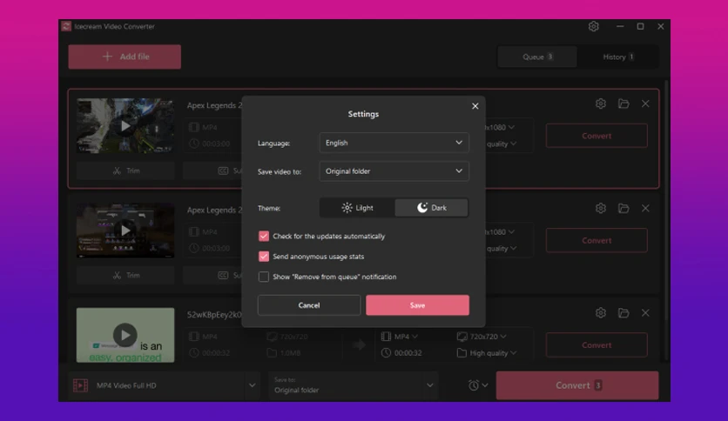
Task: Open subtitles option for second Apex Legends video
Action: [x=212, y=276]
